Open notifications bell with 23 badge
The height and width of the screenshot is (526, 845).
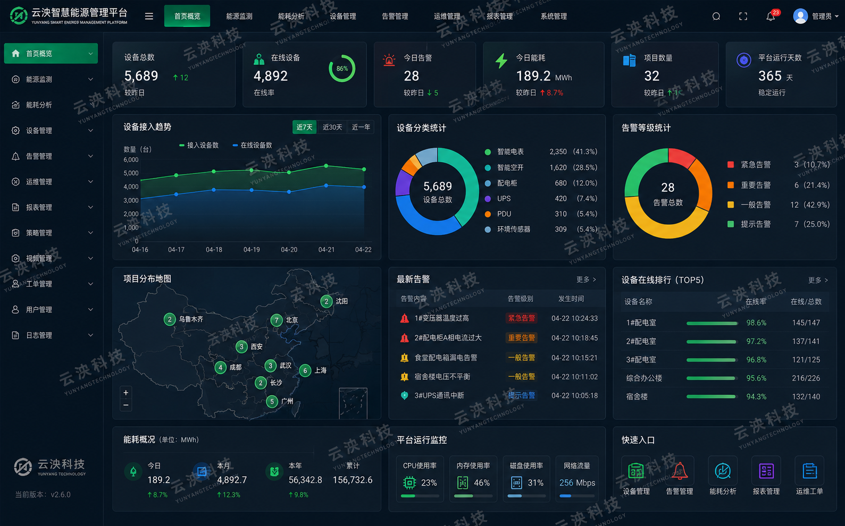(x=772, y=15)
